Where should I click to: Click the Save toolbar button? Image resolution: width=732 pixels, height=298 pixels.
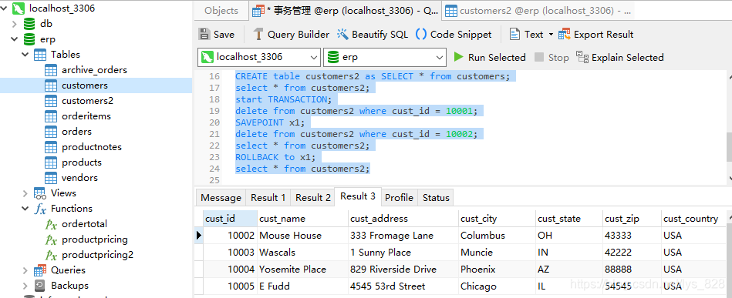pyautogui.click(x=216, y=34)
